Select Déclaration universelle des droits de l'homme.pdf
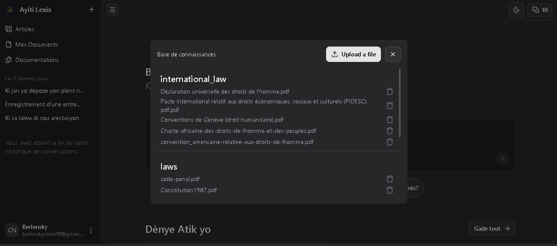 [x=225, y=91]
